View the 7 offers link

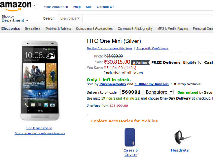coord(93,105)
